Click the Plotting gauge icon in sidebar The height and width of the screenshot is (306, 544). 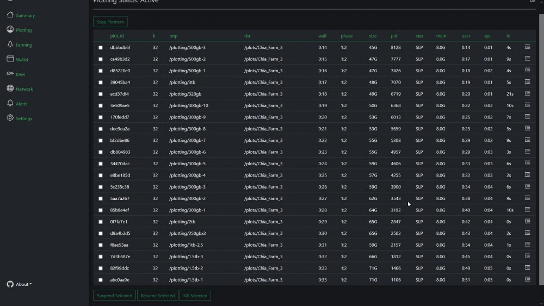point(10,29)
